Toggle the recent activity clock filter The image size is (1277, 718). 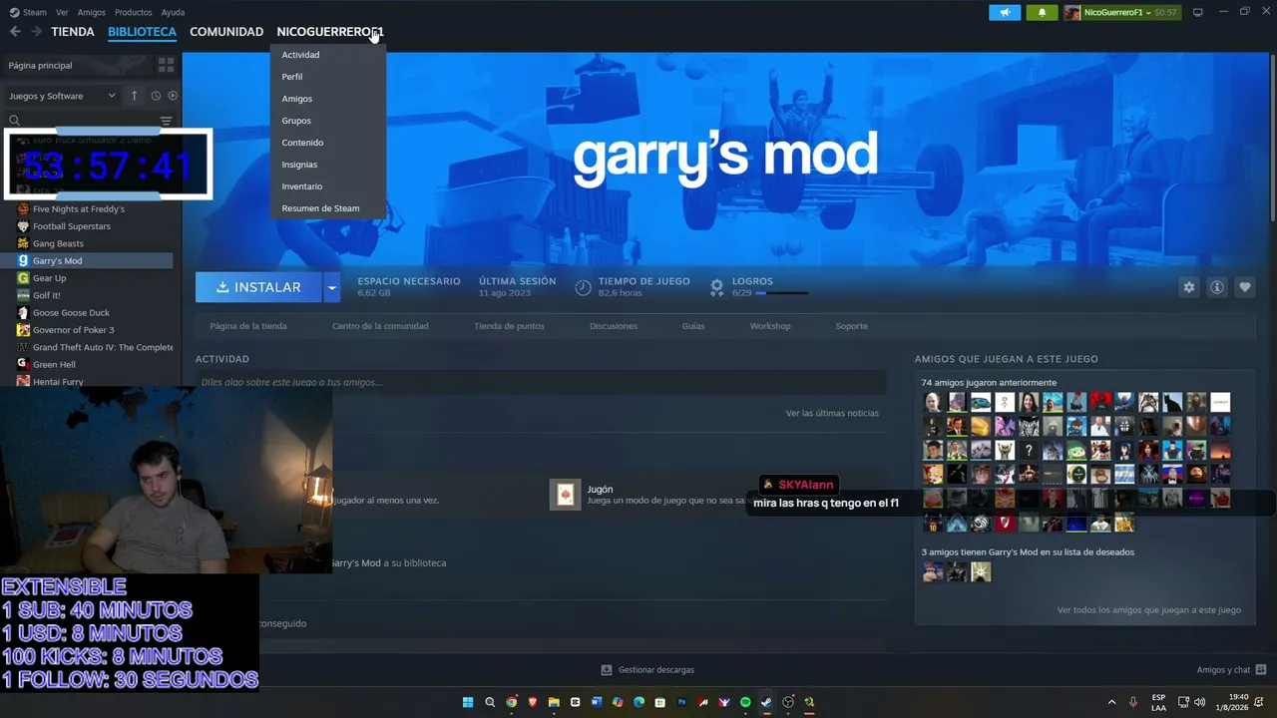click(156, 96)
